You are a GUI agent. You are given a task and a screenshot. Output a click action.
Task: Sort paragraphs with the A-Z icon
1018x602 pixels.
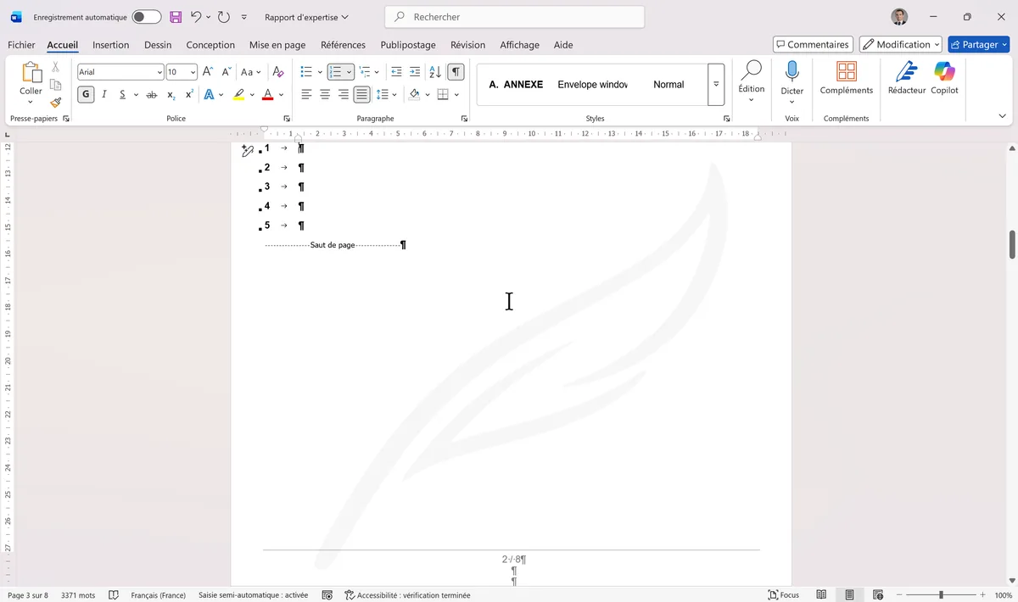434,72
